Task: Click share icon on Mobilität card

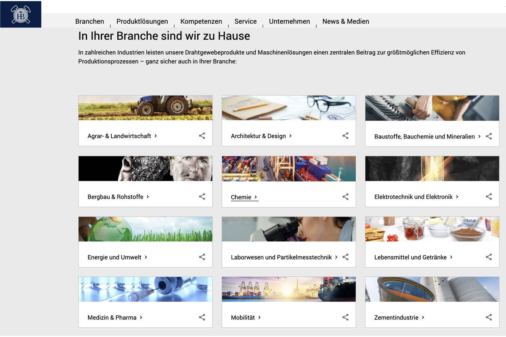Action: pos(345,318)
